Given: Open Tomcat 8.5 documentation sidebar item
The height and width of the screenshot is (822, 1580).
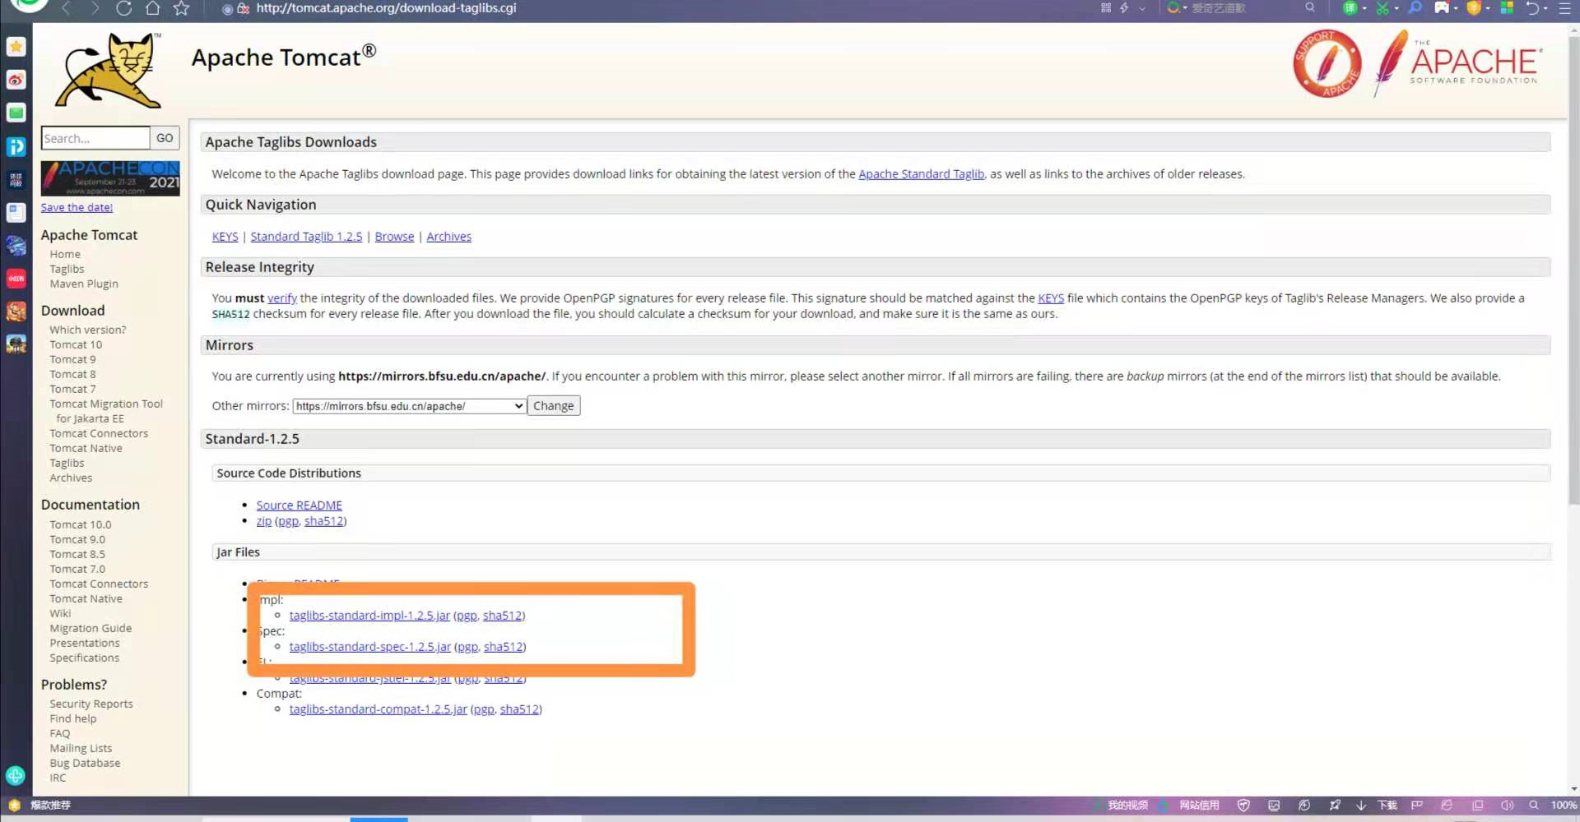Looking at the screenshot, I should click(x=77, y=555).
